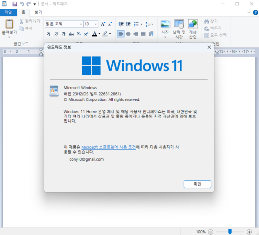Image resolution: width=259 pixels, height=235 pixels.
Task: Close the 워드패드 정보 dialog with X
Action: tap(209, 47)
